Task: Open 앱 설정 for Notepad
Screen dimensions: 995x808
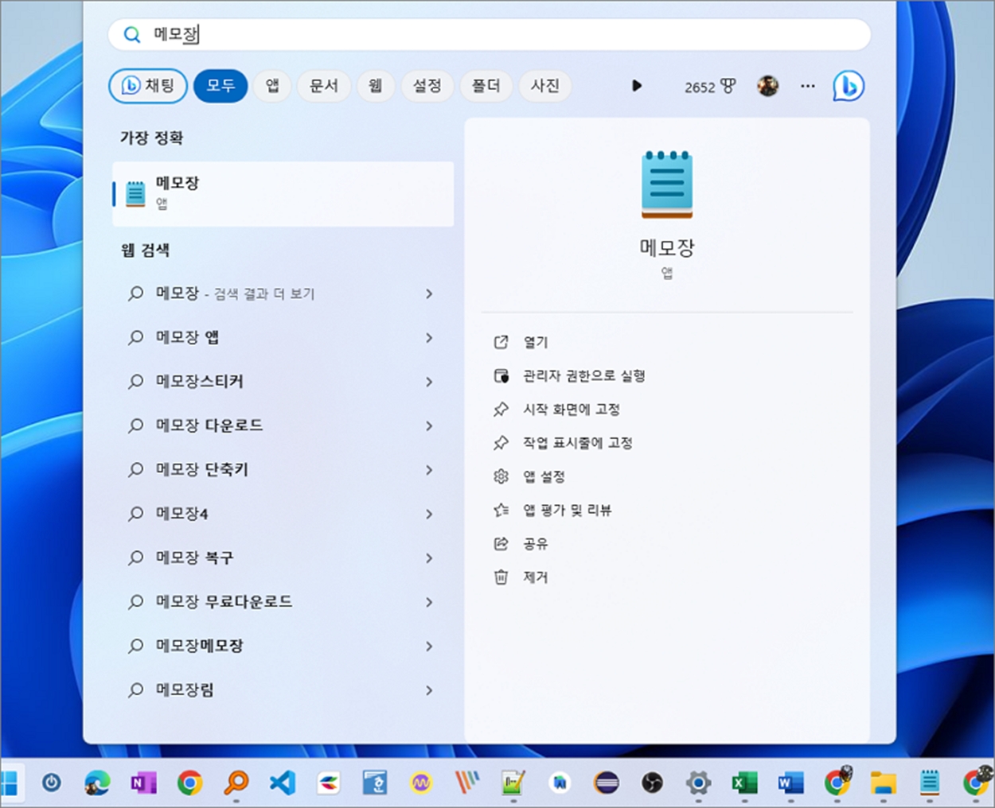Action: (x=544, y=476)
